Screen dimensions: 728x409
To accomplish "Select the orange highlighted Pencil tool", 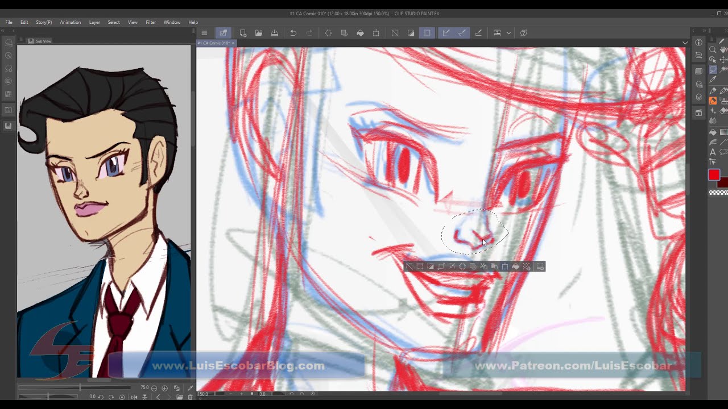I will 713,101.
